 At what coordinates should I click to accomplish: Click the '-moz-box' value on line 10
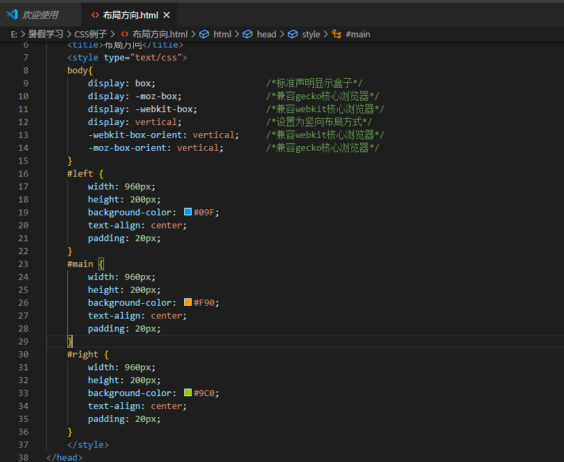point(156,96)
